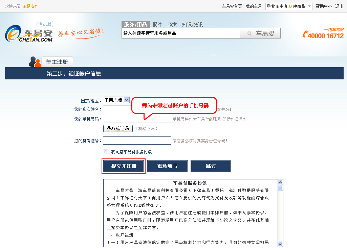The height and width of the screenshot is (250, 347).
Task: Click the 车易搜 search button
Action: (260, 33)
